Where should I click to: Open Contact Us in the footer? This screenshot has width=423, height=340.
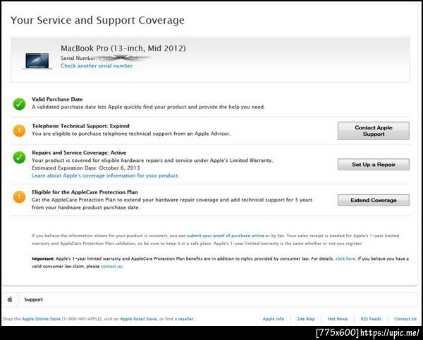pos(405,319)
